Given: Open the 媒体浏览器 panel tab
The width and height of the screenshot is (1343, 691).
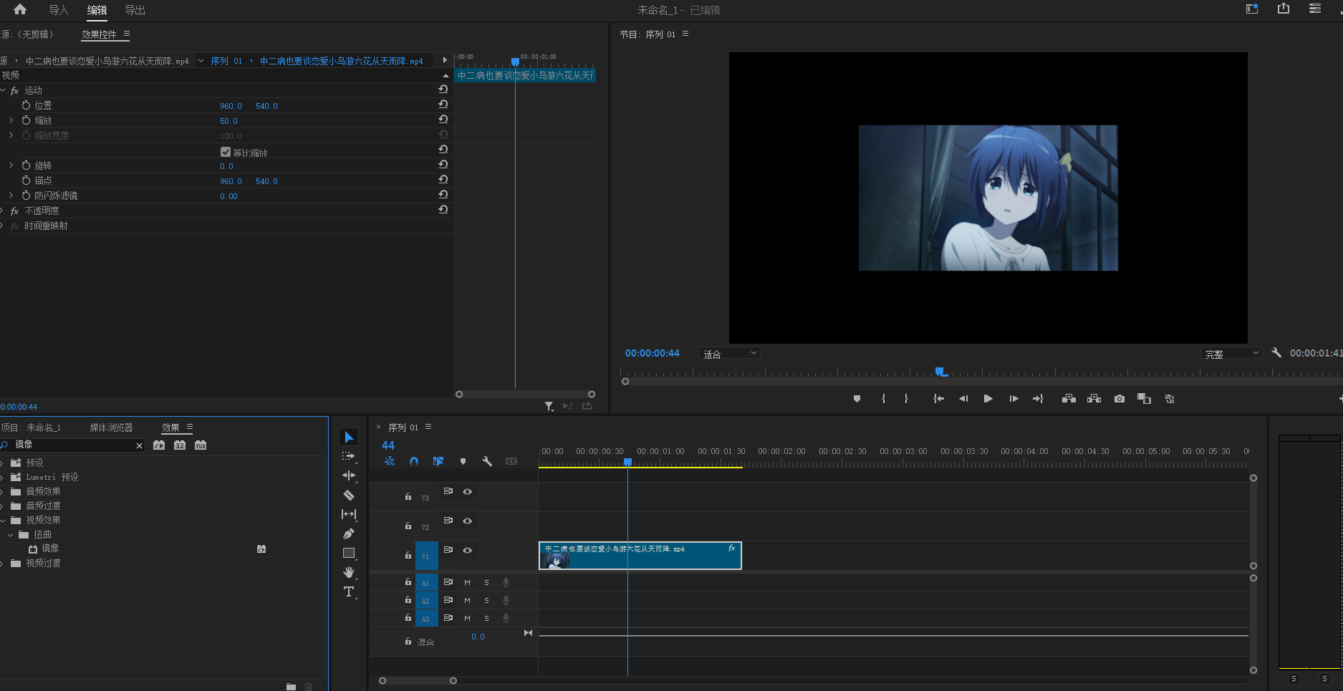Looking at the screenshot, I should pos(111,427).
